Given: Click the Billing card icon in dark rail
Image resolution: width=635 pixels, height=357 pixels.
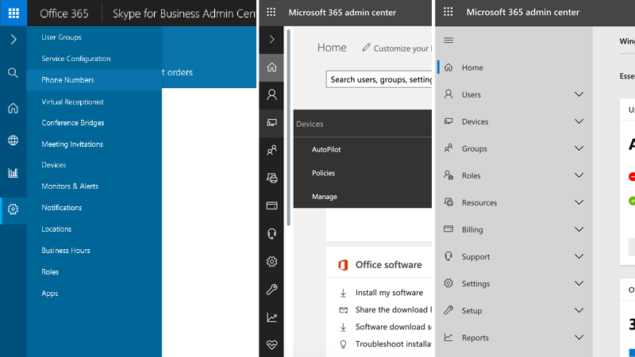Looking at the screenshot, I should pyautogui.click(x=271, y=205).
